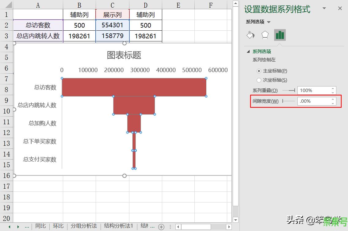348x231 pixels.
Task: Open the Effects pentagon tab
Action: [x=265, y=35]
